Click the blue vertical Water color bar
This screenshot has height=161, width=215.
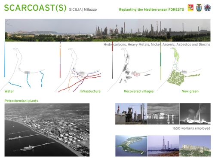(5, 59)
